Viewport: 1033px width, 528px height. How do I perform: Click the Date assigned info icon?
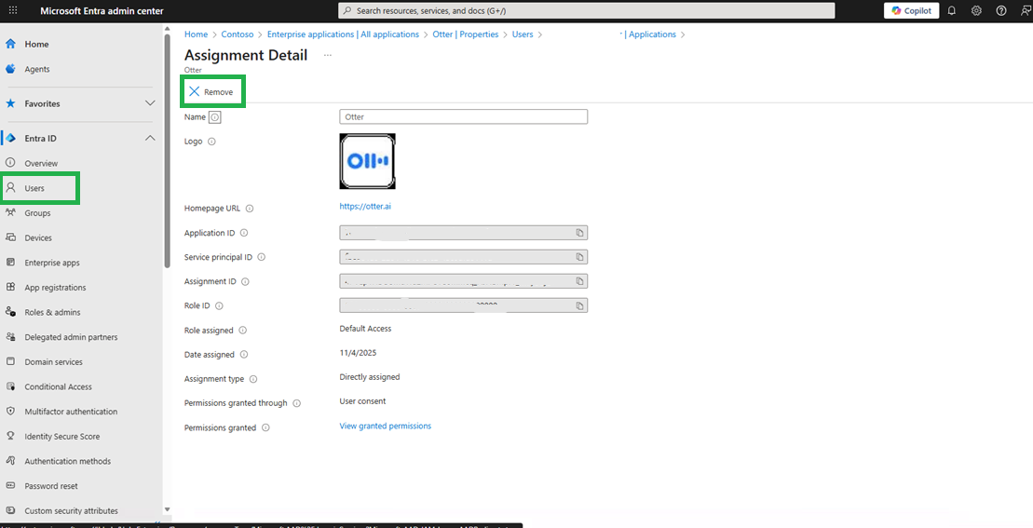click(244, 355)
